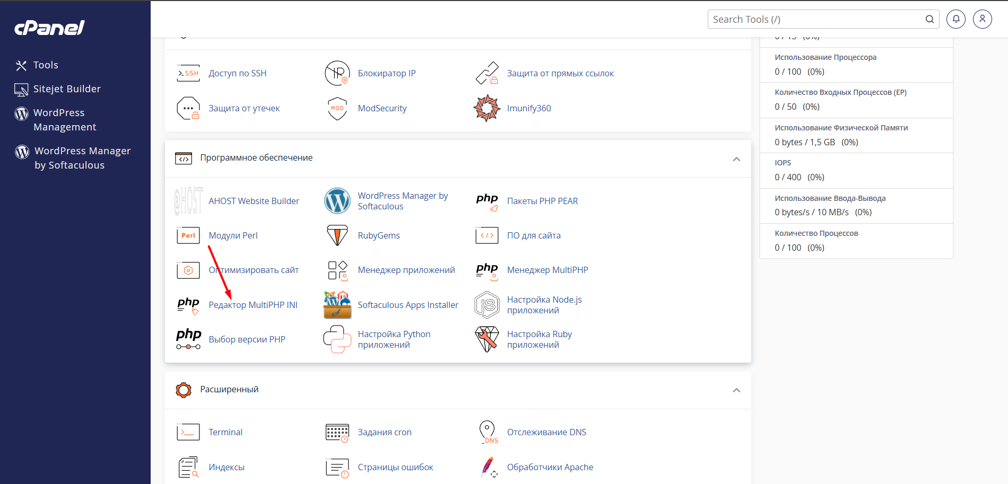Click the PHP PEAR packages icon

[487, 201]
